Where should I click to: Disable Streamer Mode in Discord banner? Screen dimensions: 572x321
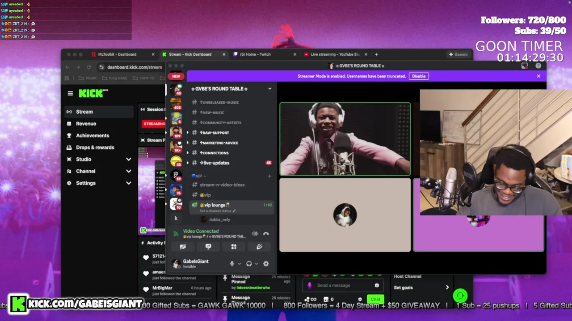coord(419,76)
